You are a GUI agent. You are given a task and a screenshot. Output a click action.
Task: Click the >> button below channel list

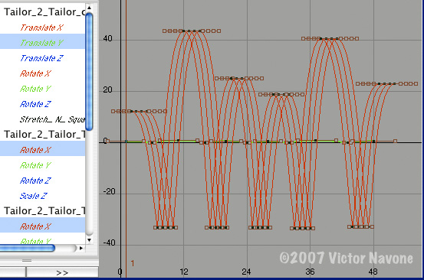[x=62, y=272]
